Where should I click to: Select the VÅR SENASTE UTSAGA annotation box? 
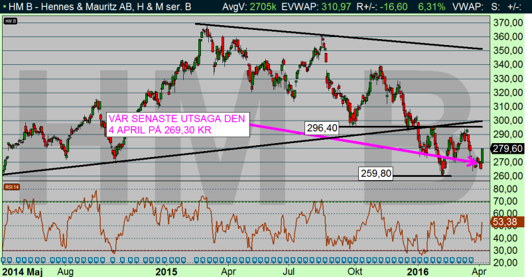[x=178, y=124]
